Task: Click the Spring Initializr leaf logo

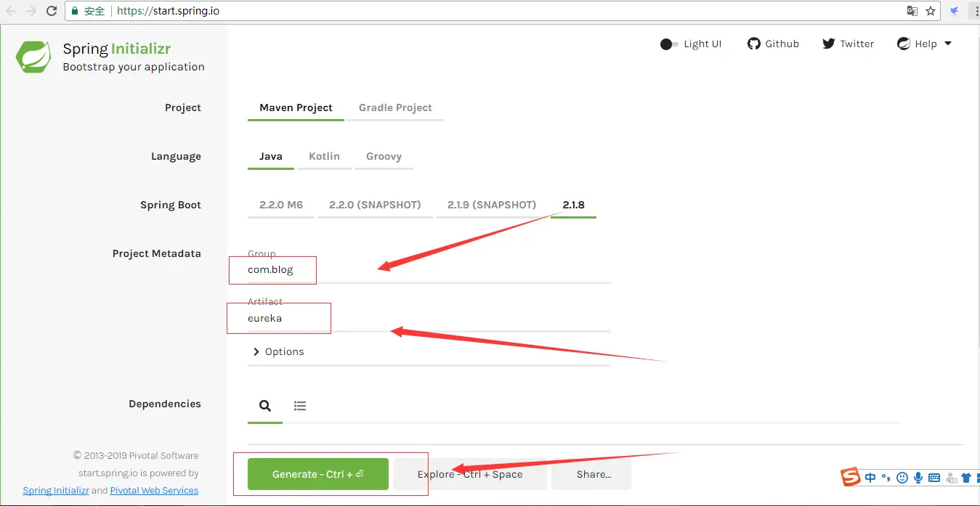Action: (34, 57)
